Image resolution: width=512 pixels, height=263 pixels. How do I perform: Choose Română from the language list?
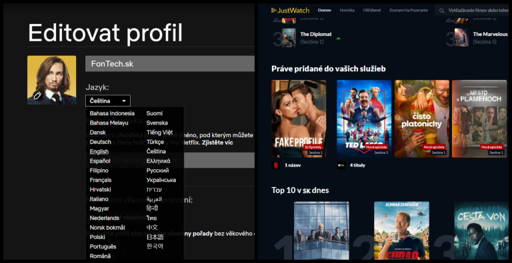tap(100, 256)
